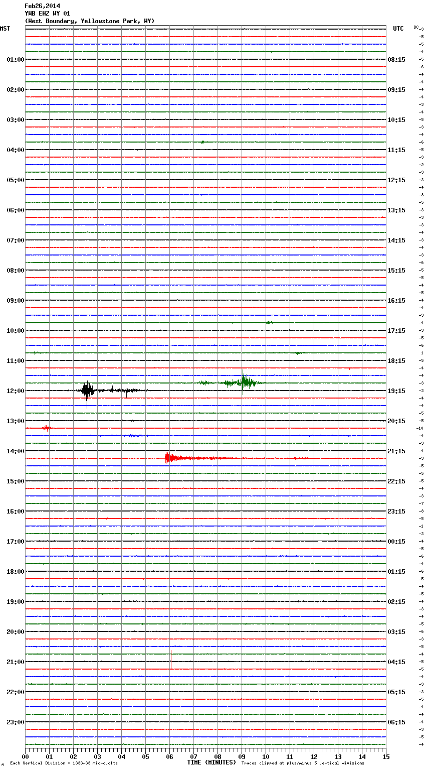Click the small green blip before 04:00

tap(202, 142)
